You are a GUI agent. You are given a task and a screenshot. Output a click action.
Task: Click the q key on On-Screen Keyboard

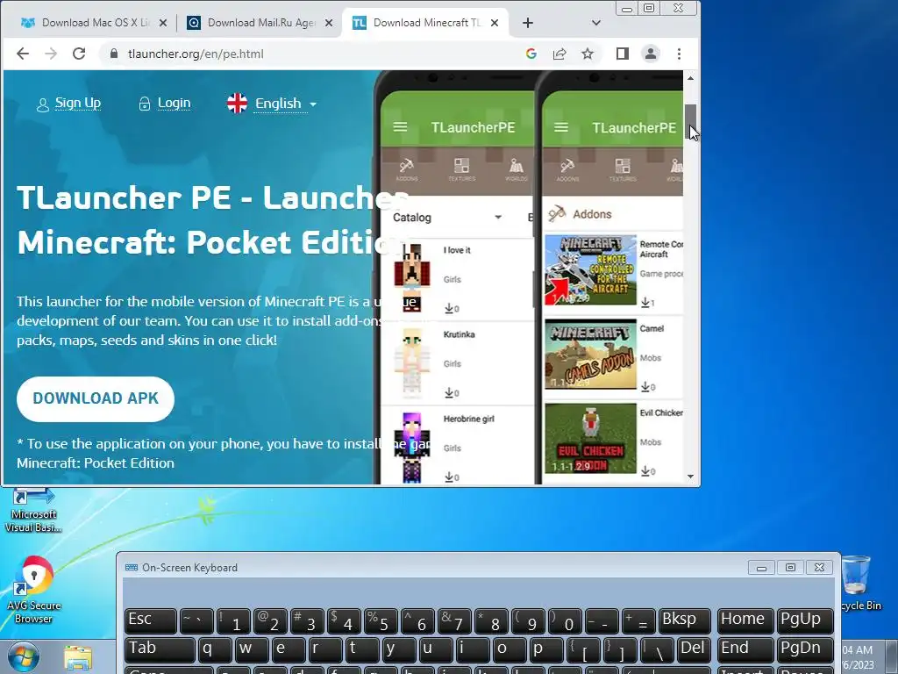215,649
